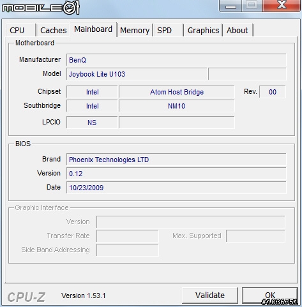Click the Max. Supported field
Screen dimensions: 302x307
pyautogui.click(x=255, y=236)
